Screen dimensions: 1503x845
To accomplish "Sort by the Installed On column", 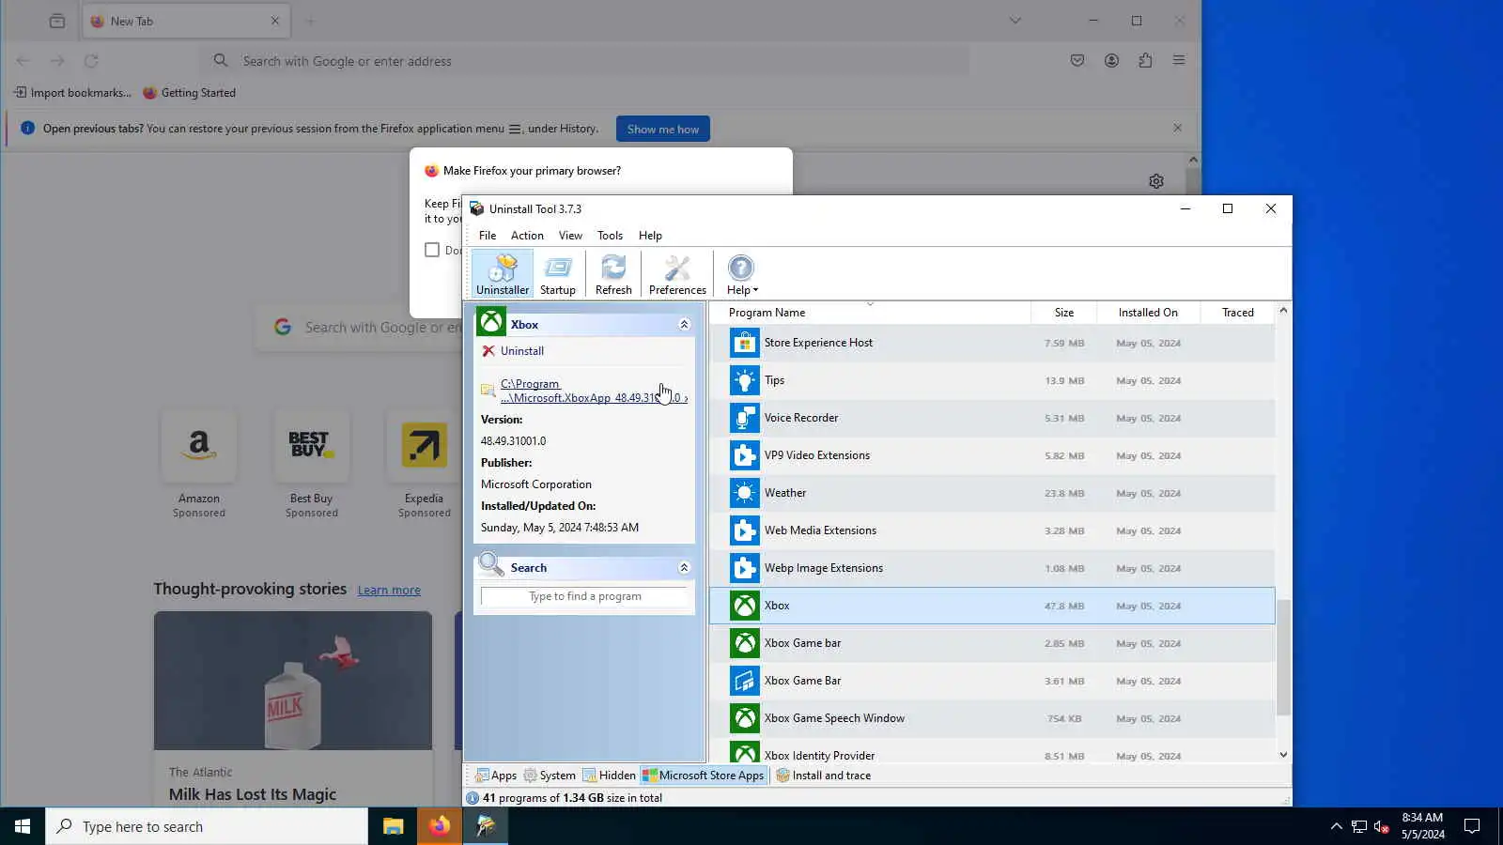I will click(1148, 313).
